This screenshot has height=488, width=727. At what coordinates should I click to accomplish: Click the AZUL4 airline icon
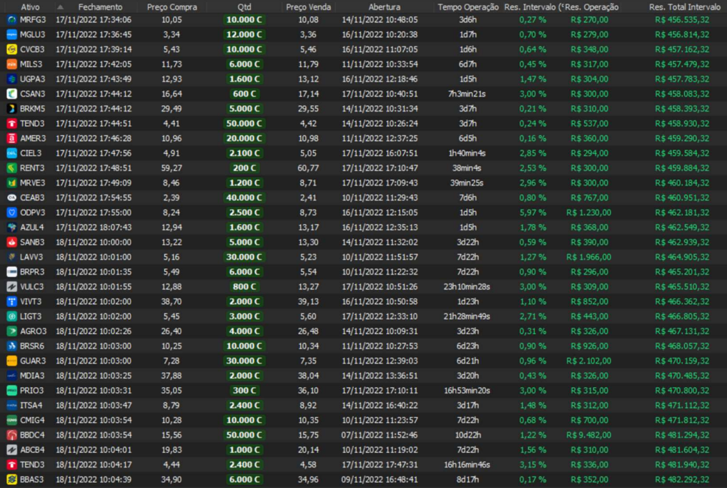coord(11,228)
